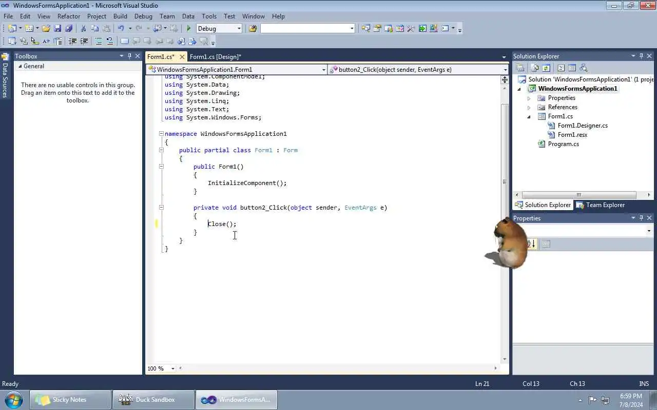The height and width of the screenshot is (410, 657).
Task: Pin the Toolbox panel with auto-hide pin
Action: click(x=129, y=56)
